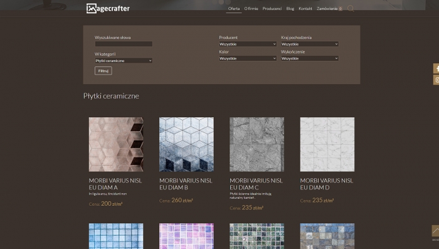Open the pink-purple mosaic tile thumbnail
Screen dimensions: 439x249
pyautogui.click(x=186, y=236)
